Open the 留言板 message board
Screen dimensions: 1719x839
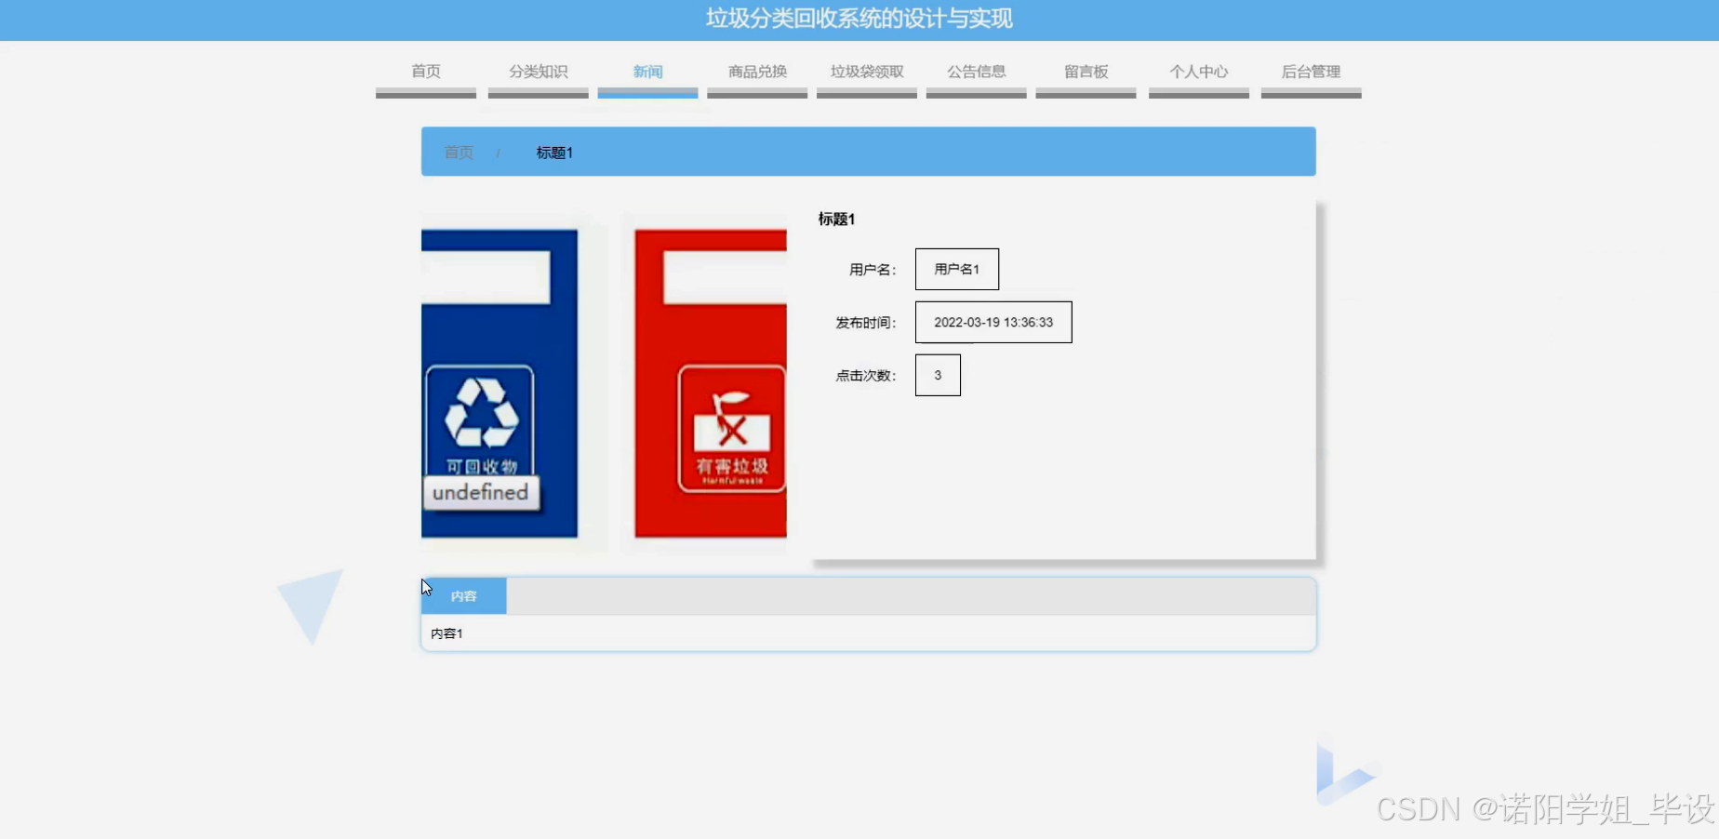[1086, 72]
